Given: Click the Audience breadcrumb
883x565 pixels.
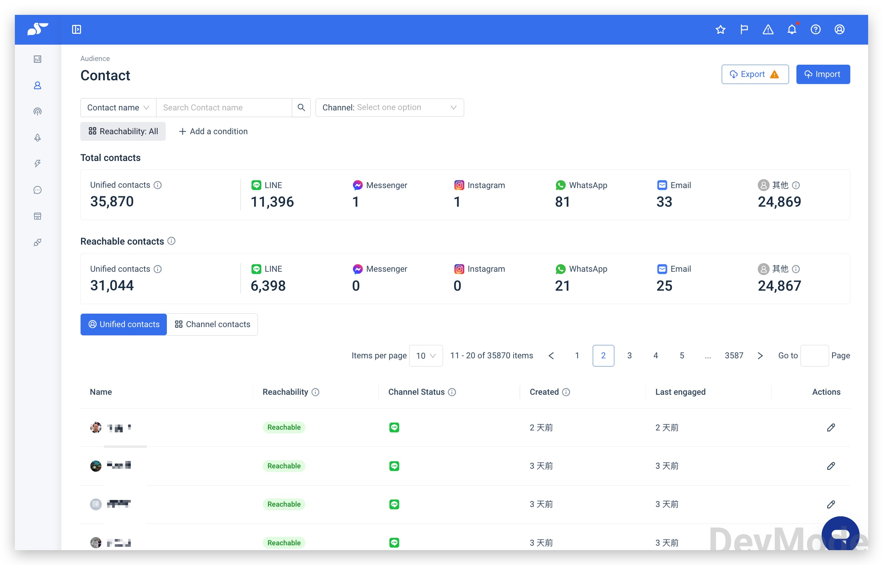Looking at the screenshot, I should (95, 58).
